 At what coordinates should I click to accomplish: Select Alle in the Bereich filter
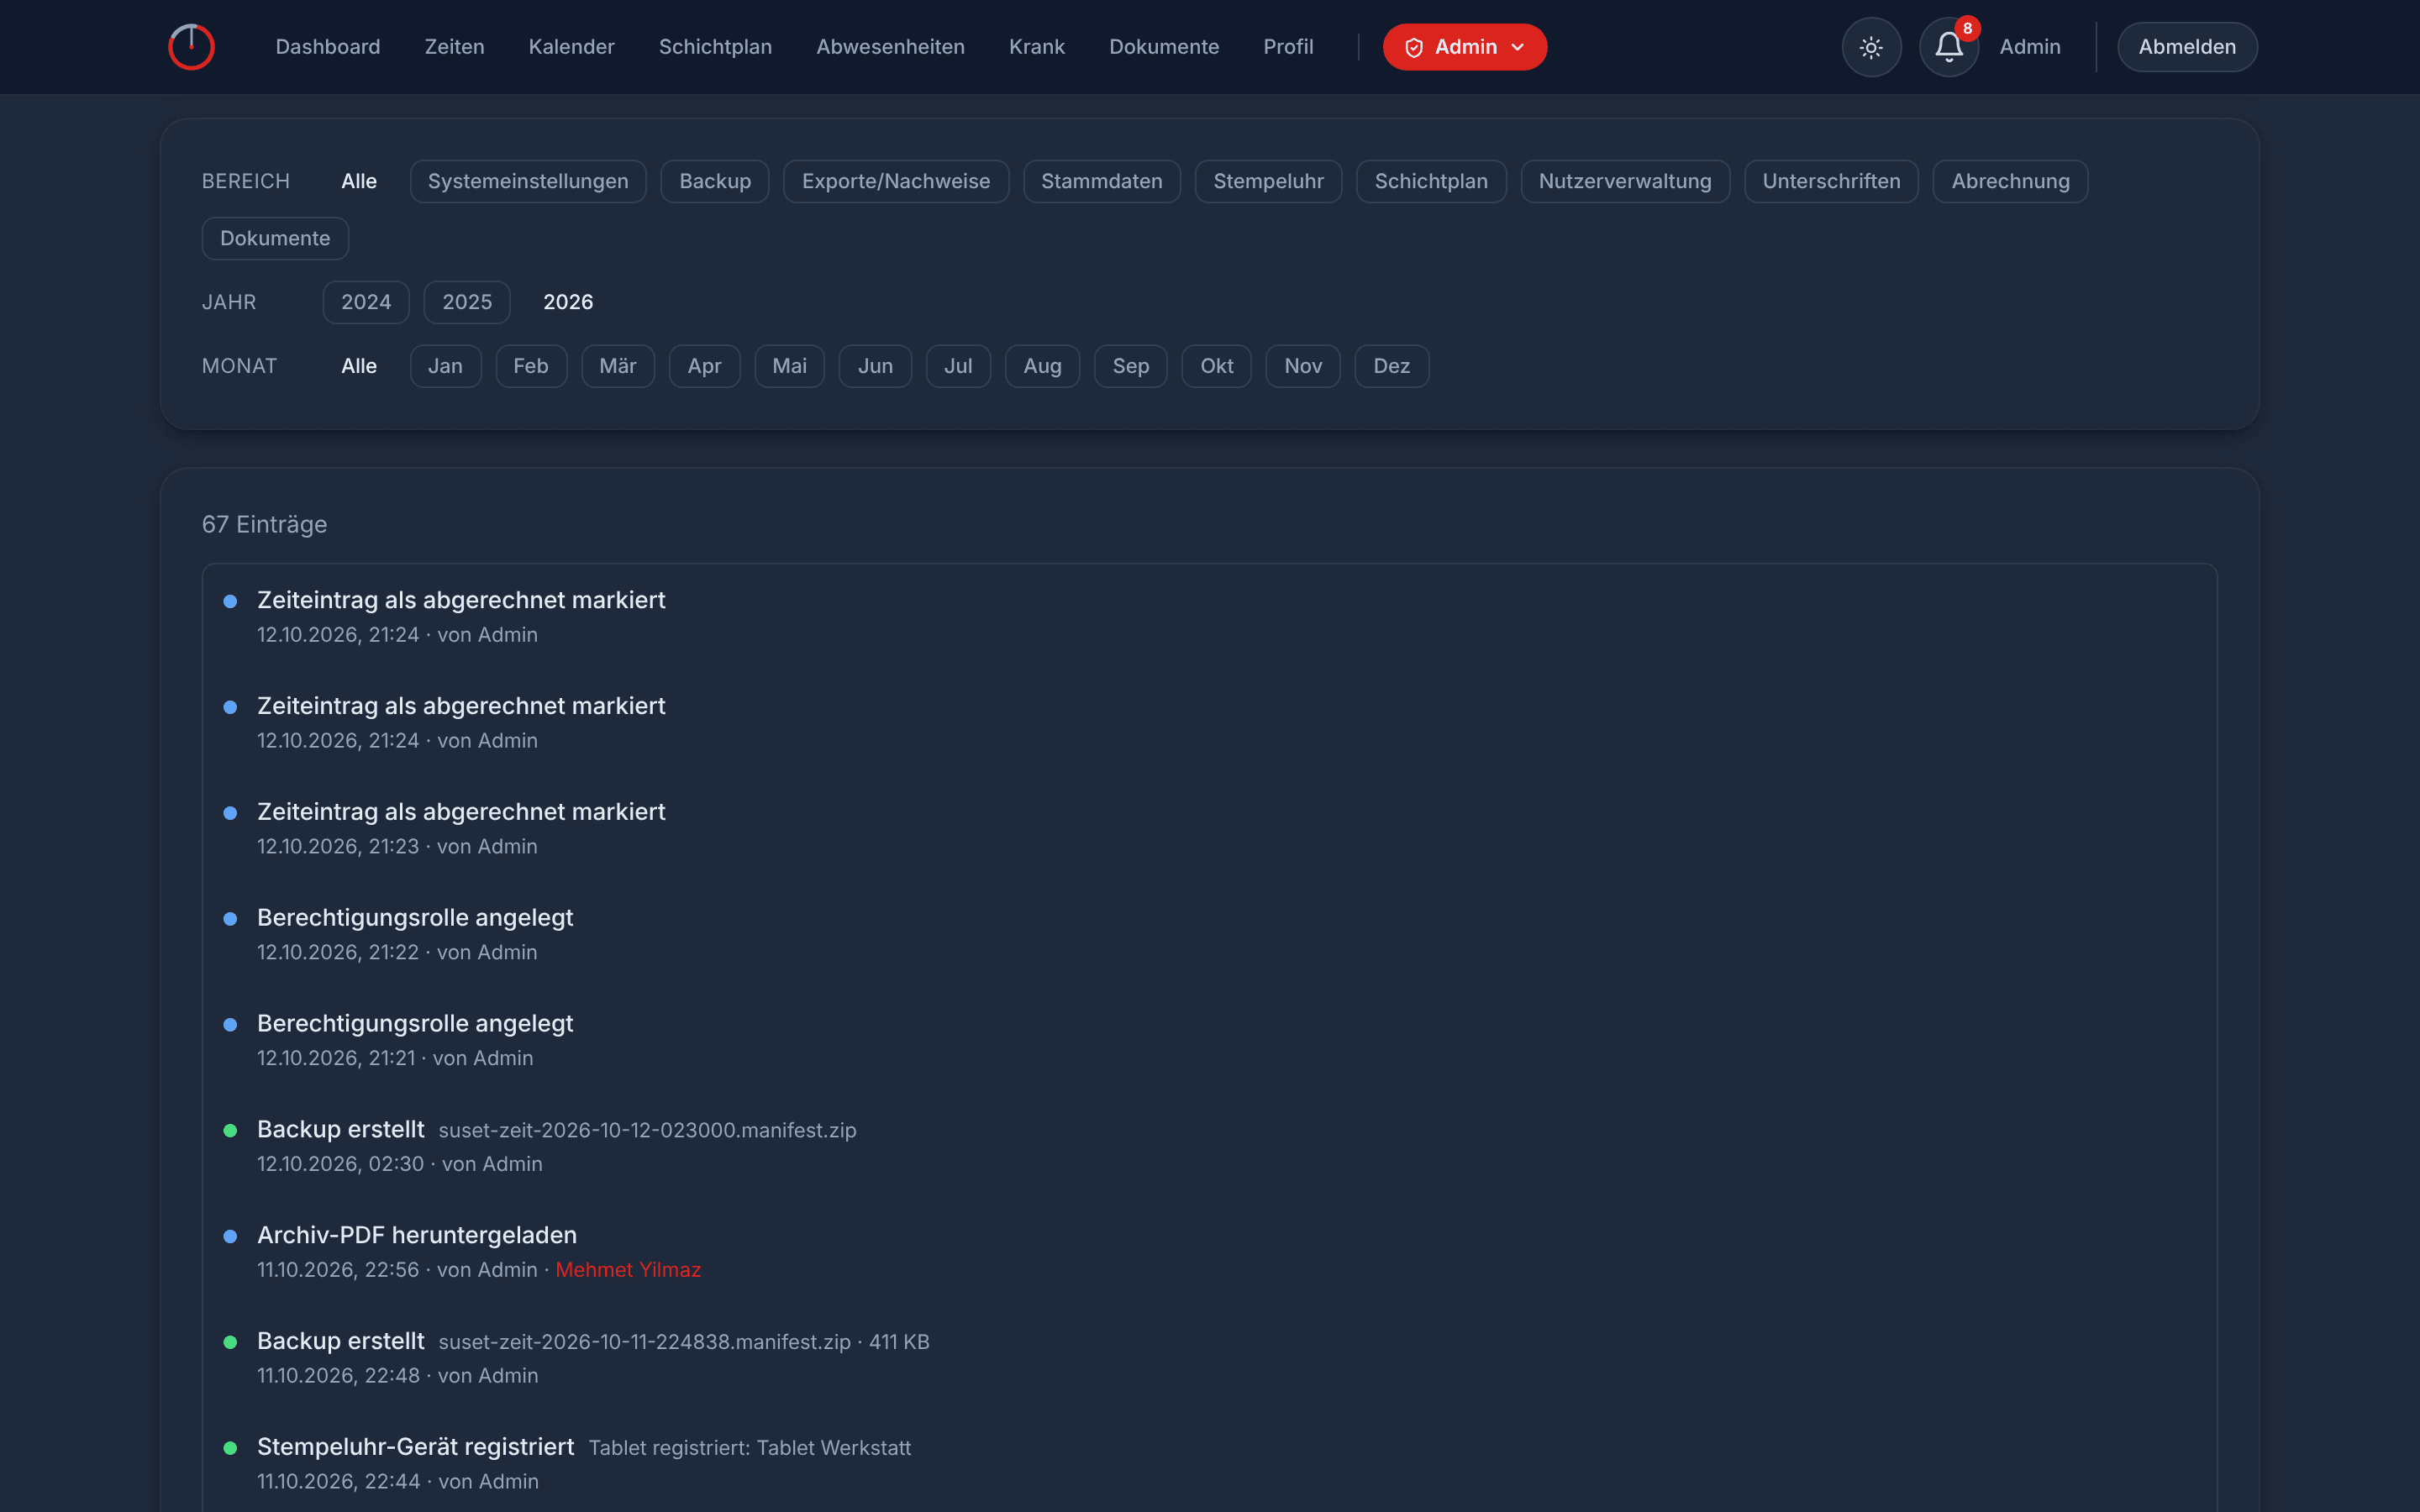359,181
